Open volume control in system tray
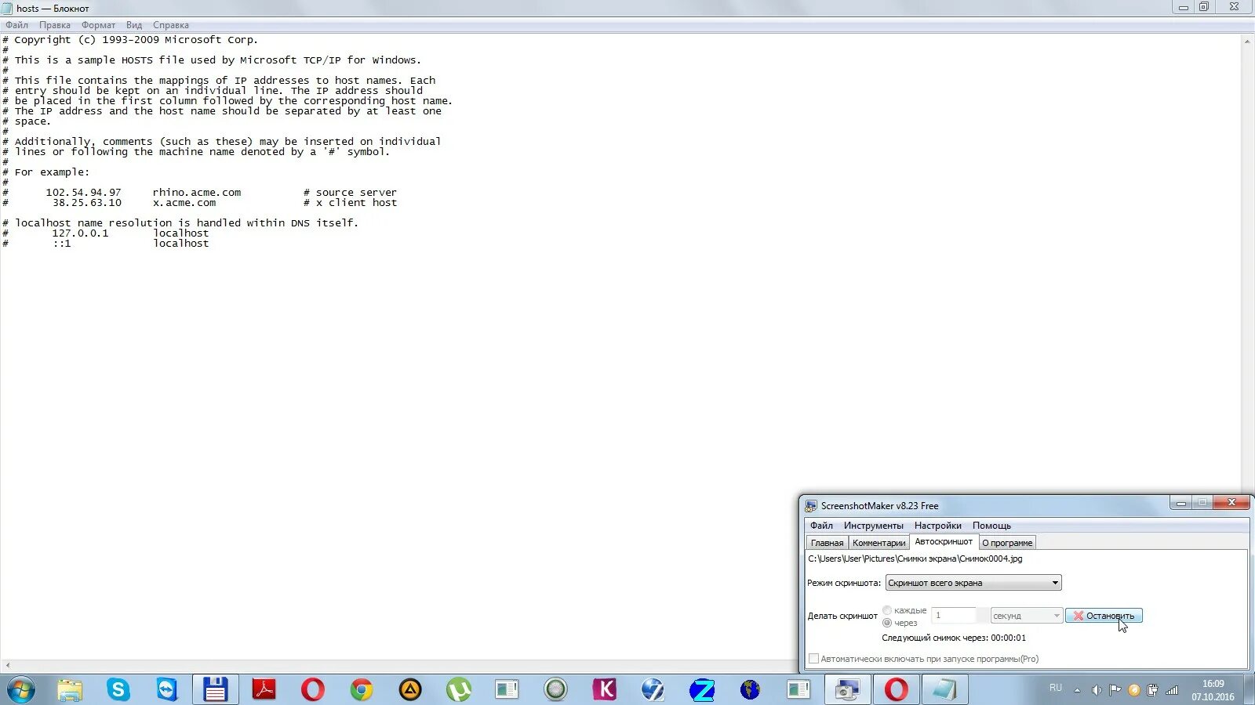 click(x=1096, y=690)
